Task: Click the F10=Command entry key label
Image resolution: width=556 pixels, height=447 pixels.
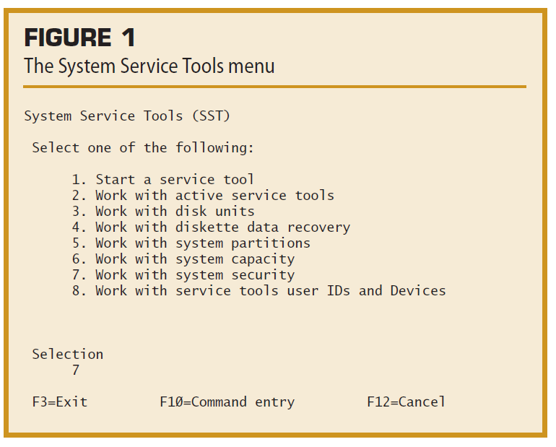Action: point(227,402)
